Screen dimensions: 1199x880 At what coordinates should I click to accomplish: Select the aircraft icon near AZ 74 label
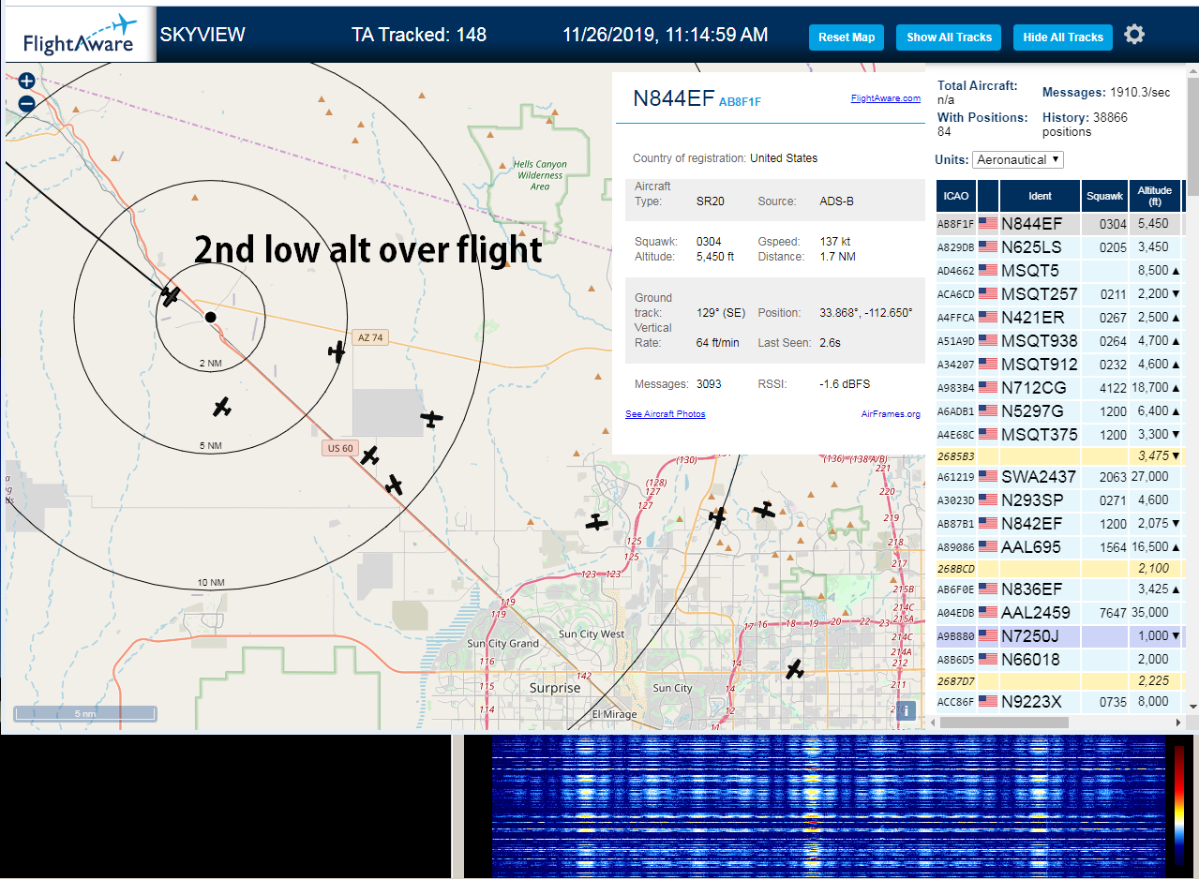337,351
